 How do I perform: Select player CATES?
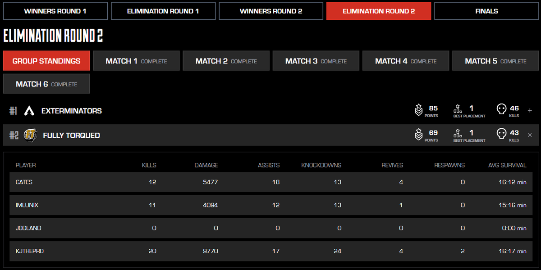pyautogui.click(x=24, y=182)
